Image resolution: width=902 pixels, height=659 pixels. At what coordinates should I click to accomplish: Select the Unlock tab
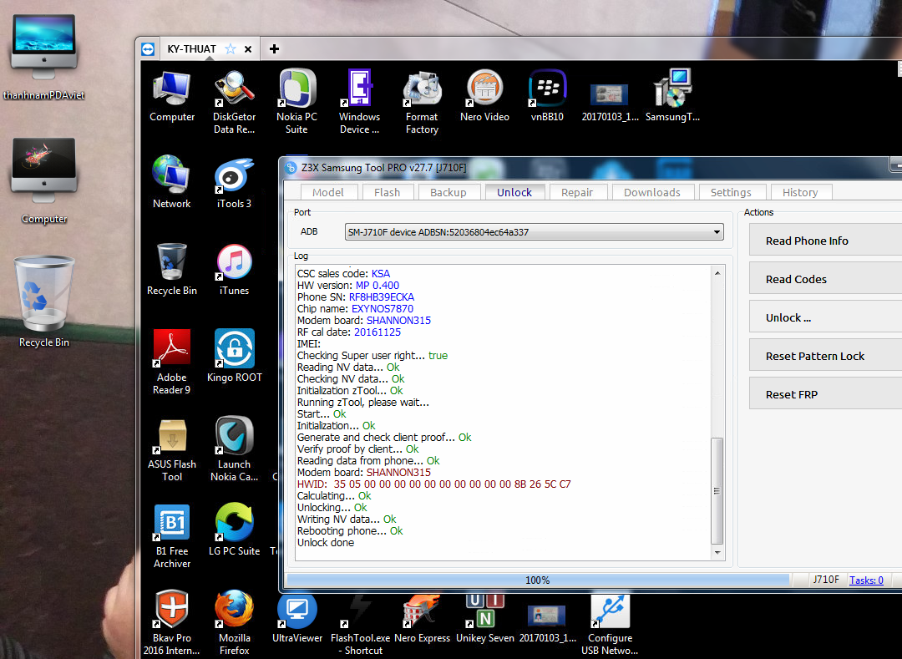click(514, 192)
